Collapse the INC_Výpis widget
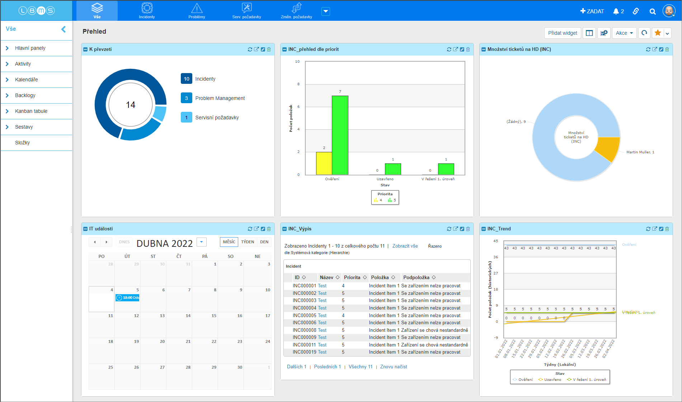Viewport: 682px width, 402px height. pyautogui.click(x=284, y=229)
